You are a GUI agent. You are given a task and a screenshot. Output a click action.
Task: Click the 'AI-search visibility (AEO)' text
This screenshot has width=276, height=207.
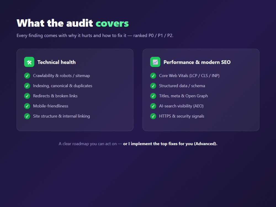pyautogui.click(x=181, y=106)
